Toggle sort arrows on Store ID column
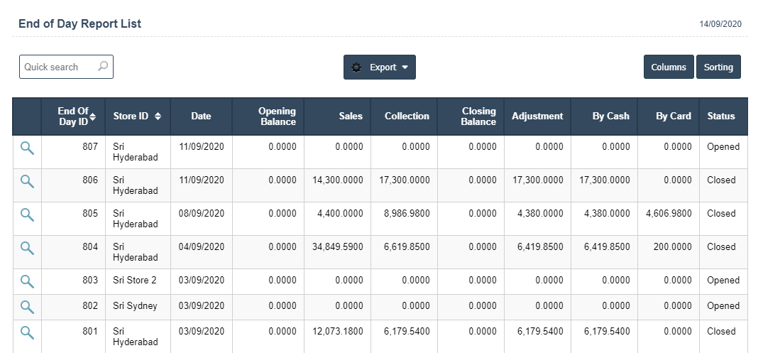This screenshot has height=353, width=763. pyautogui.click(x=158, y=116)
